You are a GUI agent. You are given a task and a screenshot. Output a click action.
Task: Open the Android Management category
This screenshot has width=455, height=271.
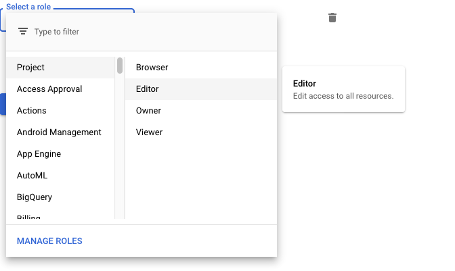(x=60, y=132)
